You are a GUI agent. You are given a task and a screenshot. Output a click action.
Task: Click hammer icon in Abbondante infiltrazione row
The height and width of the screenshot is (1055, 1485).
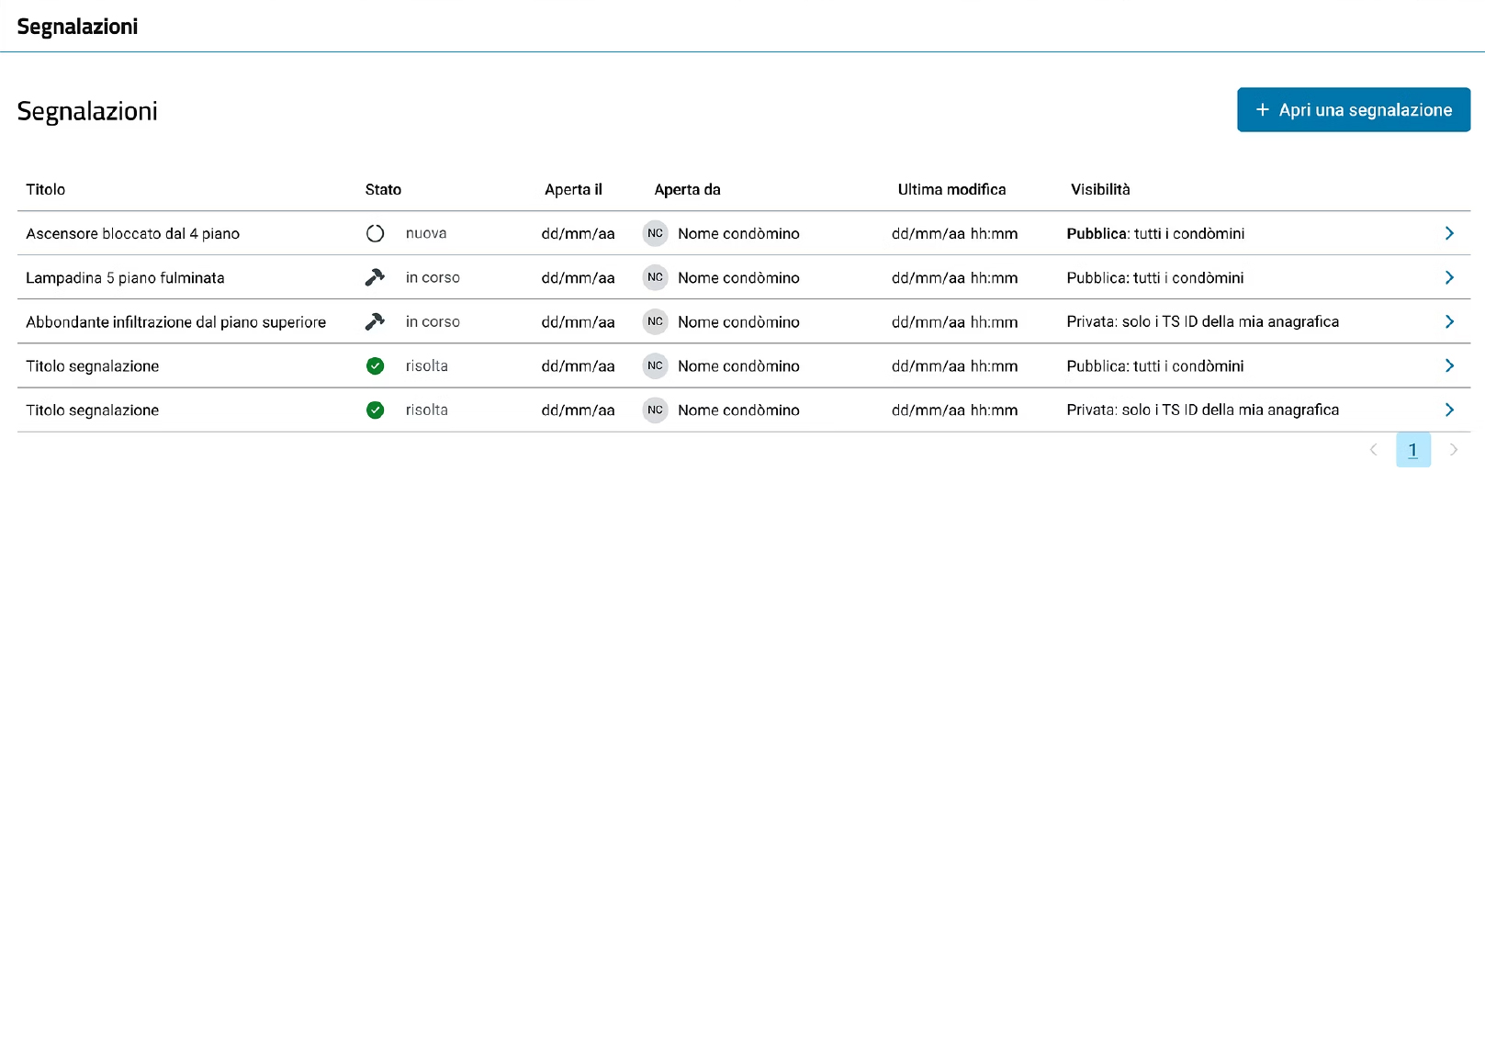tap(375, 321)
